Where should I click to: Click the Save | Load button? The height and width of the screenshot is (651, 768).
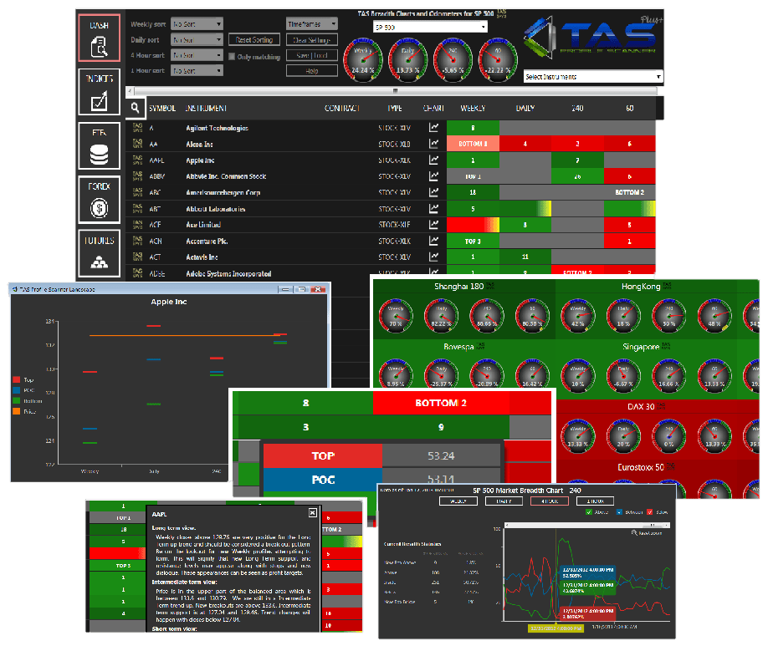[312, 55]
